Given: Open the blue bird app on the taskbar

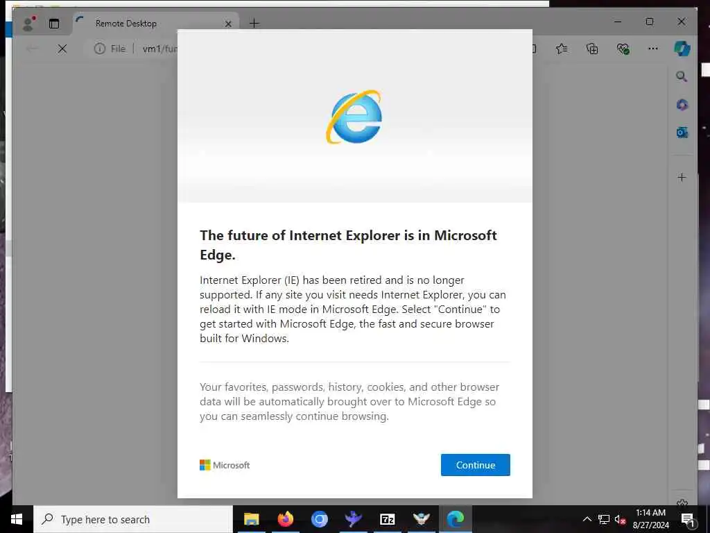Looking at the screenshot, I should (353, 519).
